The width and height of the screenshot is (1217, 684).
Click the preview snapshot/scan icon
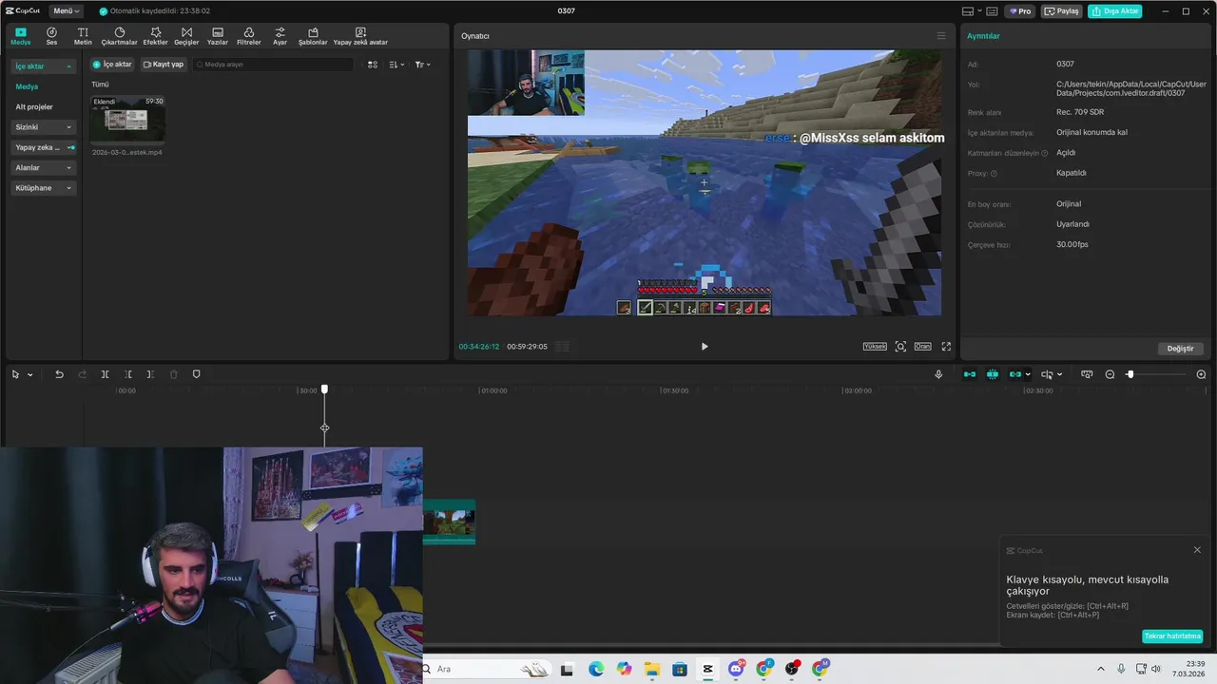point(900,347)
